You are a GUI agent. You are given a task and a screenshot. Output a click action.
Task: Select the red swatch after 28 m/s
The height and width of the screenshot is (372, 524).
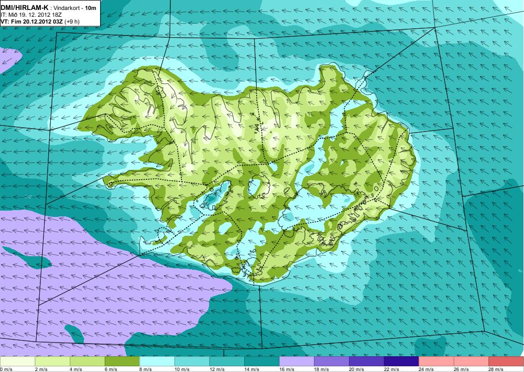click(x=506, y=362)
